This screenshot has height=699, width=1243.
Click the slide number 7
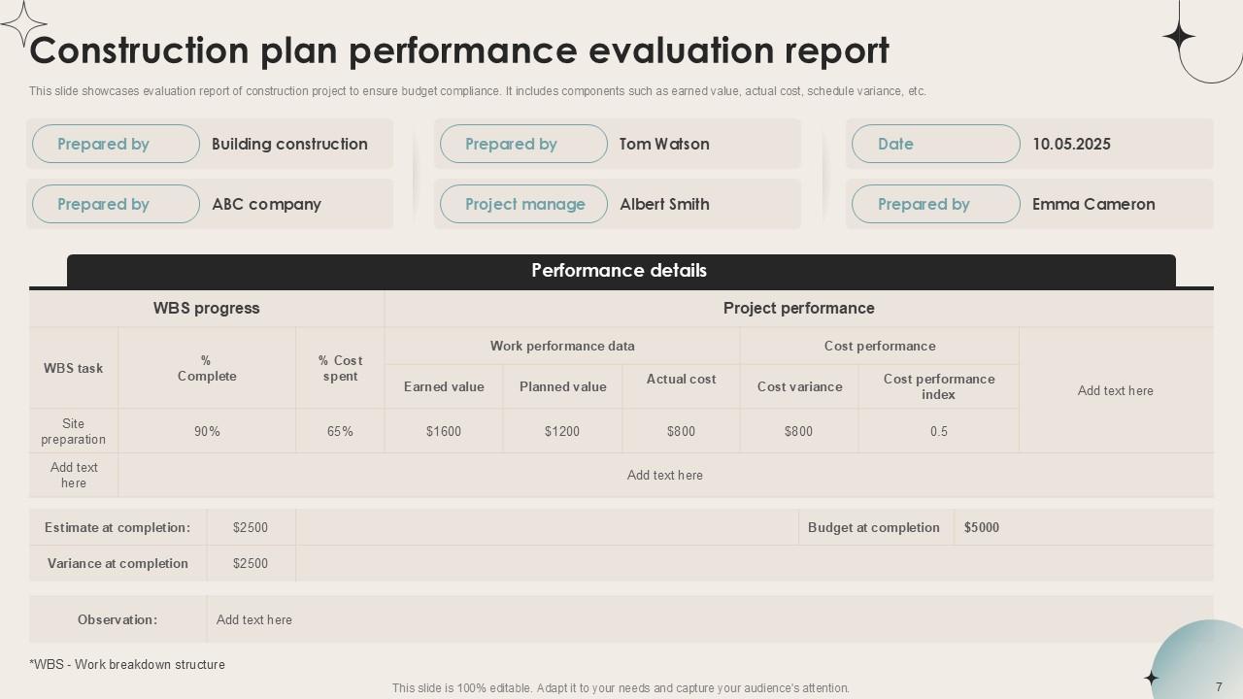coord(1219,685)
